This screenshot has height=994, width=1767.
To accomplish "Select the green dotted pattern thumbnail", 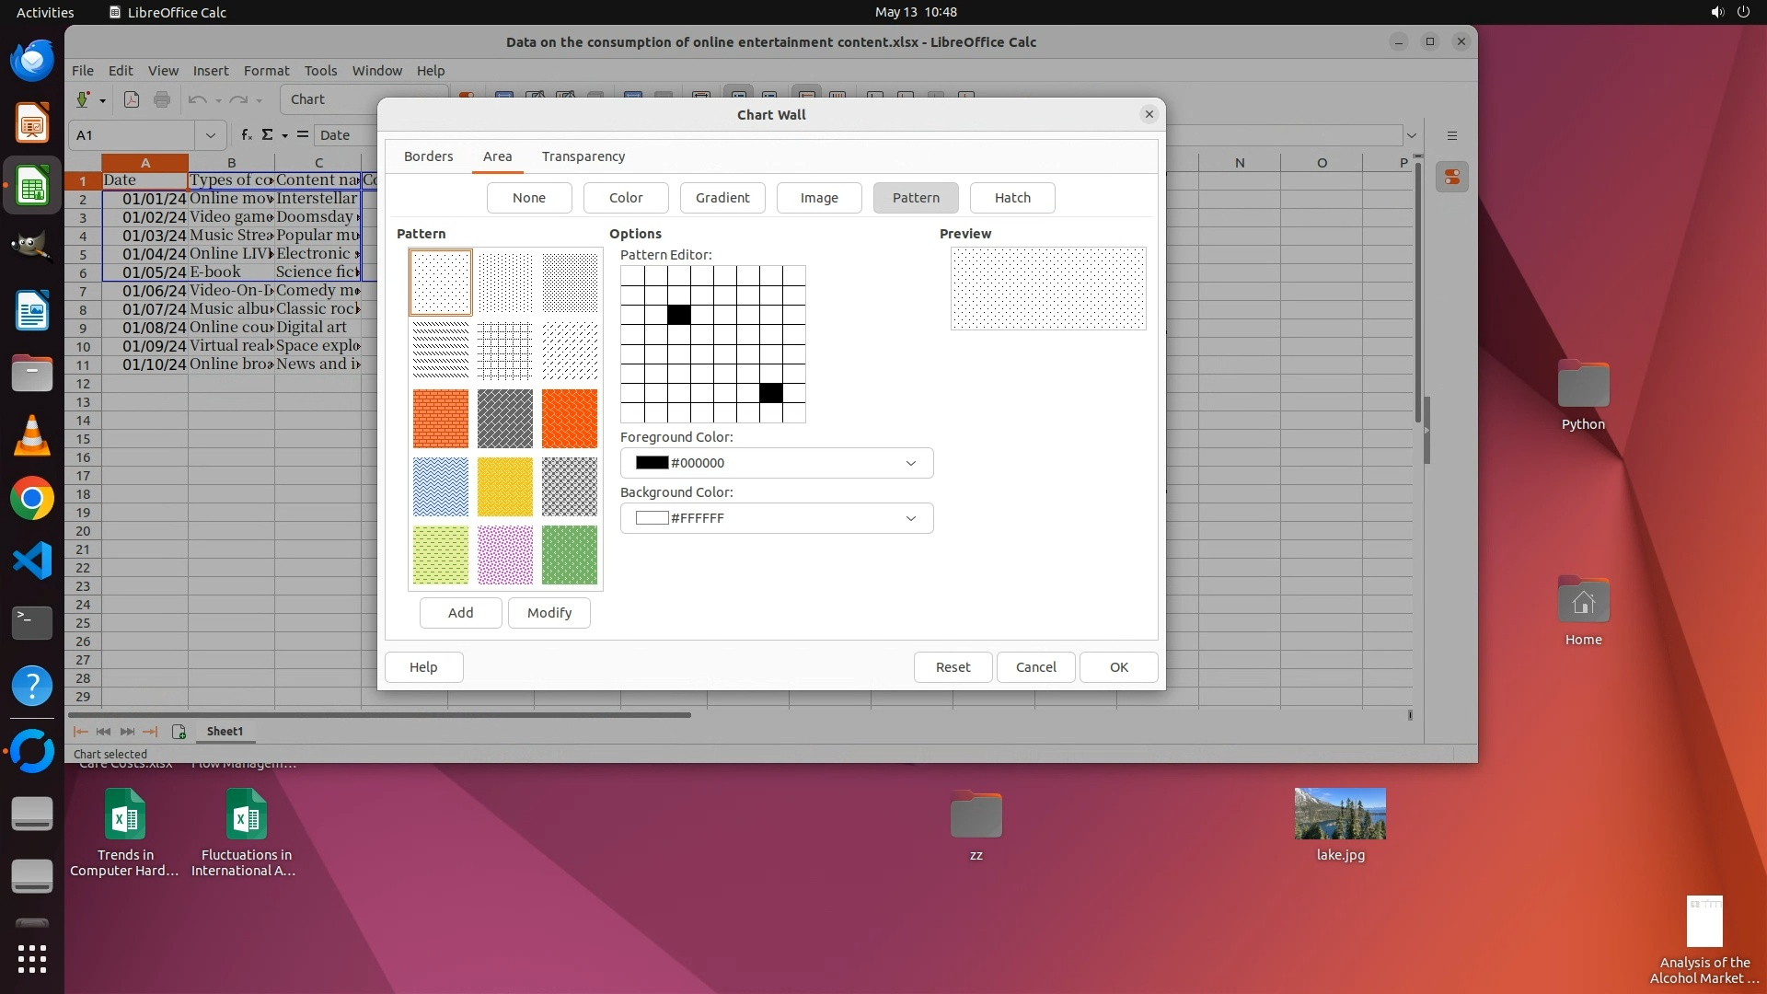I will click(x=569, y=555).
